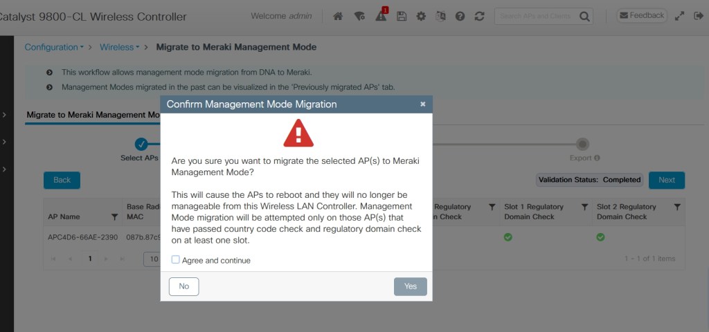Click the Yes button in the dialog
This screenshot has width=709, height=332.
[x=410, y=286]
